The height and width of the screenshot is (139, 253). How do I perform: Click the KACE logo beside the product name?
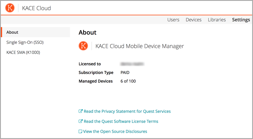[x=83, y=46]
